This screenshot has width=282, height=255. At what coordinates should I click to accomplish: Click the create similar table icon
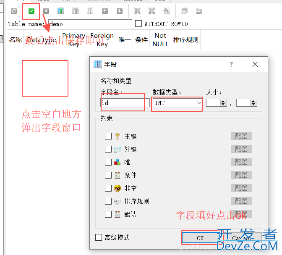pyautogui.click(x=184, y=11)
